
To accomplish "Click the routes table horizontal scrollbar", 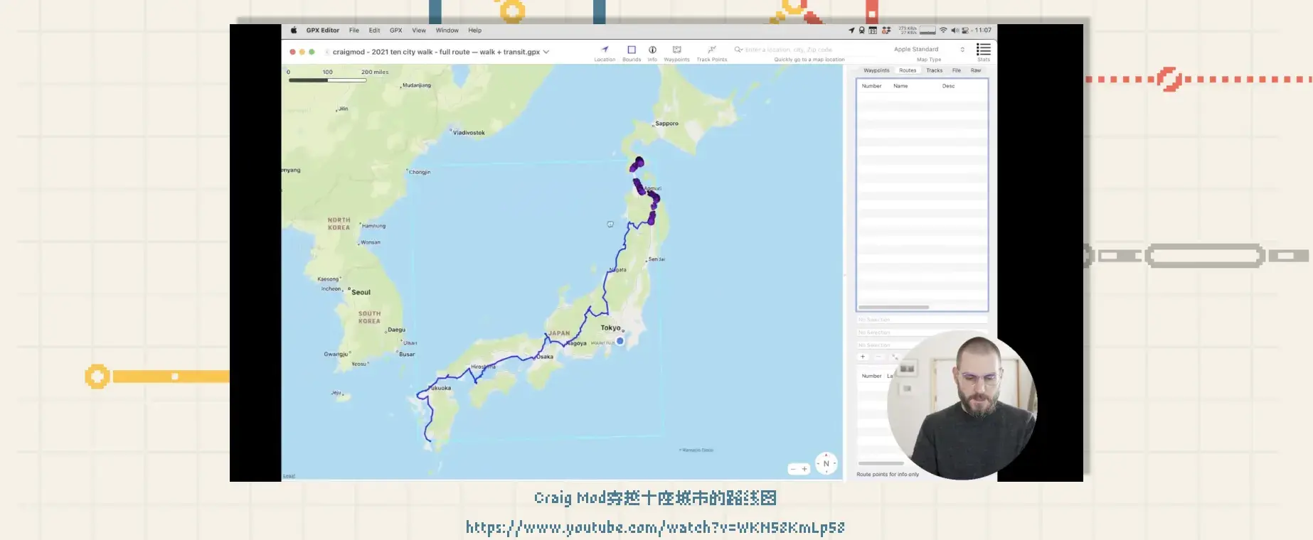I will click(893, 307).
